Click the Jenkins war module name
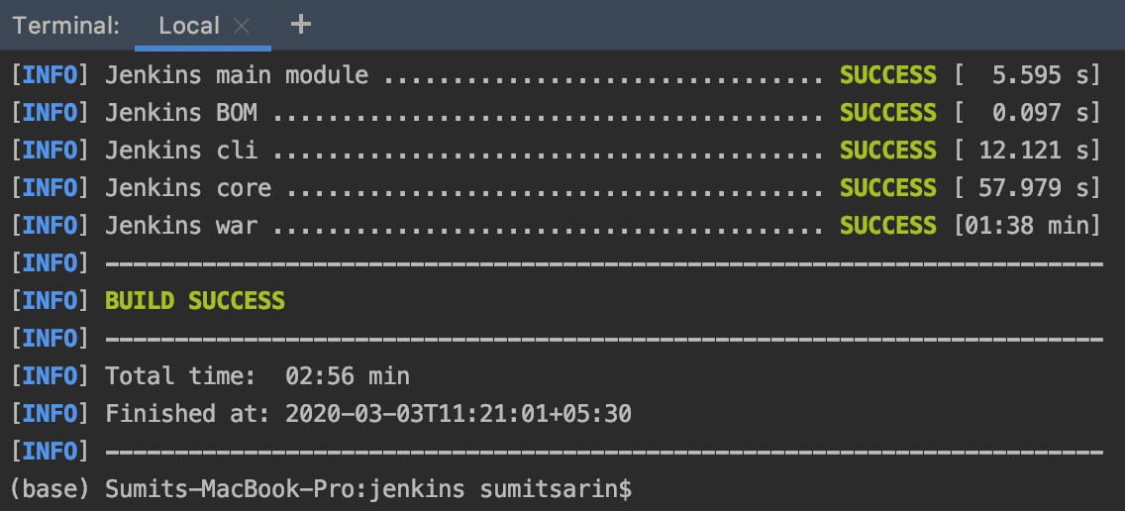Viewport: 1125px width, 511px height. pyautogui.click(x=181, y=226)
